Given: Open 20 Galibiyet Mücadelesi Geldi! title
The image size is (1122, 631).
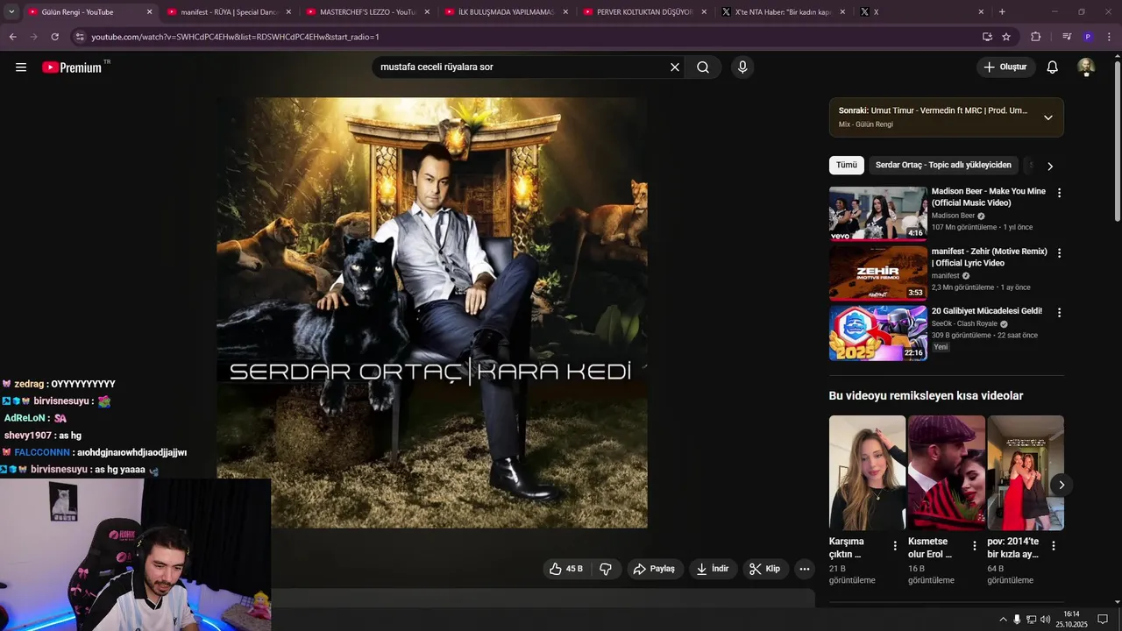Looking at the screenshot, I should (987, 311).
